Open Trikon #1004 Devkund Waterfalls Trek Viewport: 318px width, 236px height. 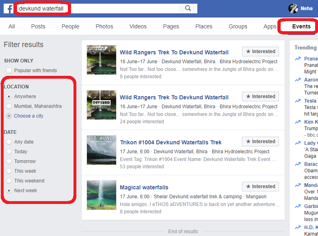tap(171, 142)
